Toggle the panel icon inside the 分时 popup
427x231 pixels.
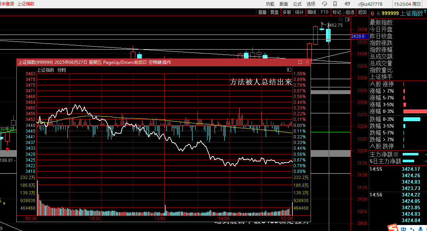tap(289, 70)
